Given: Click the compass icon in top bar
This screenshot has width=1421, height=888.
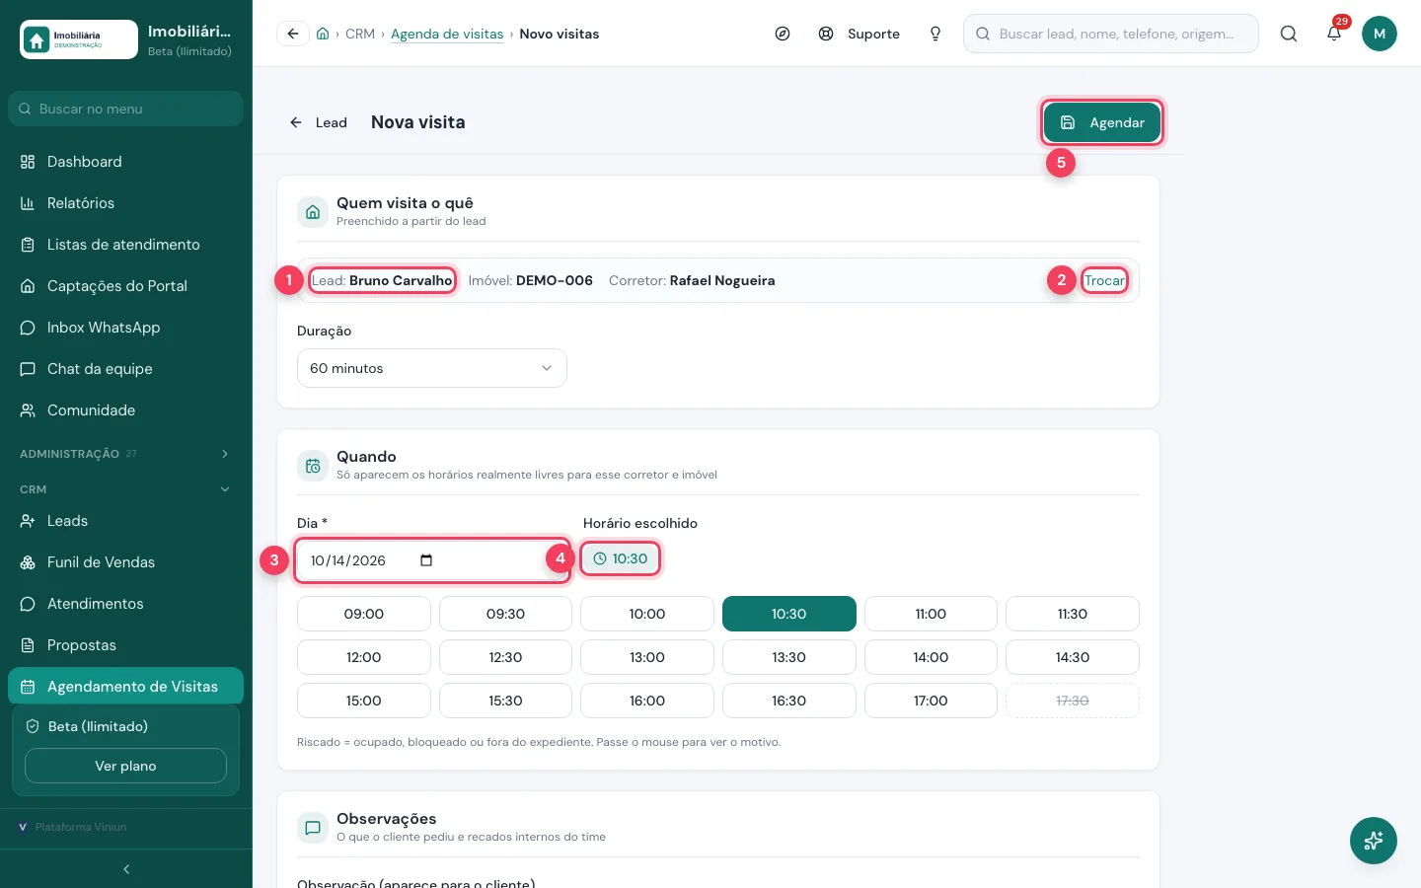Looking at the screenshot, I should pyautogui.click(x=783, y=34).
